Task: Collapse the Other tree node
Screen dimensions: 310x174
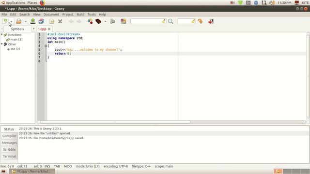Action: (2, 44)
